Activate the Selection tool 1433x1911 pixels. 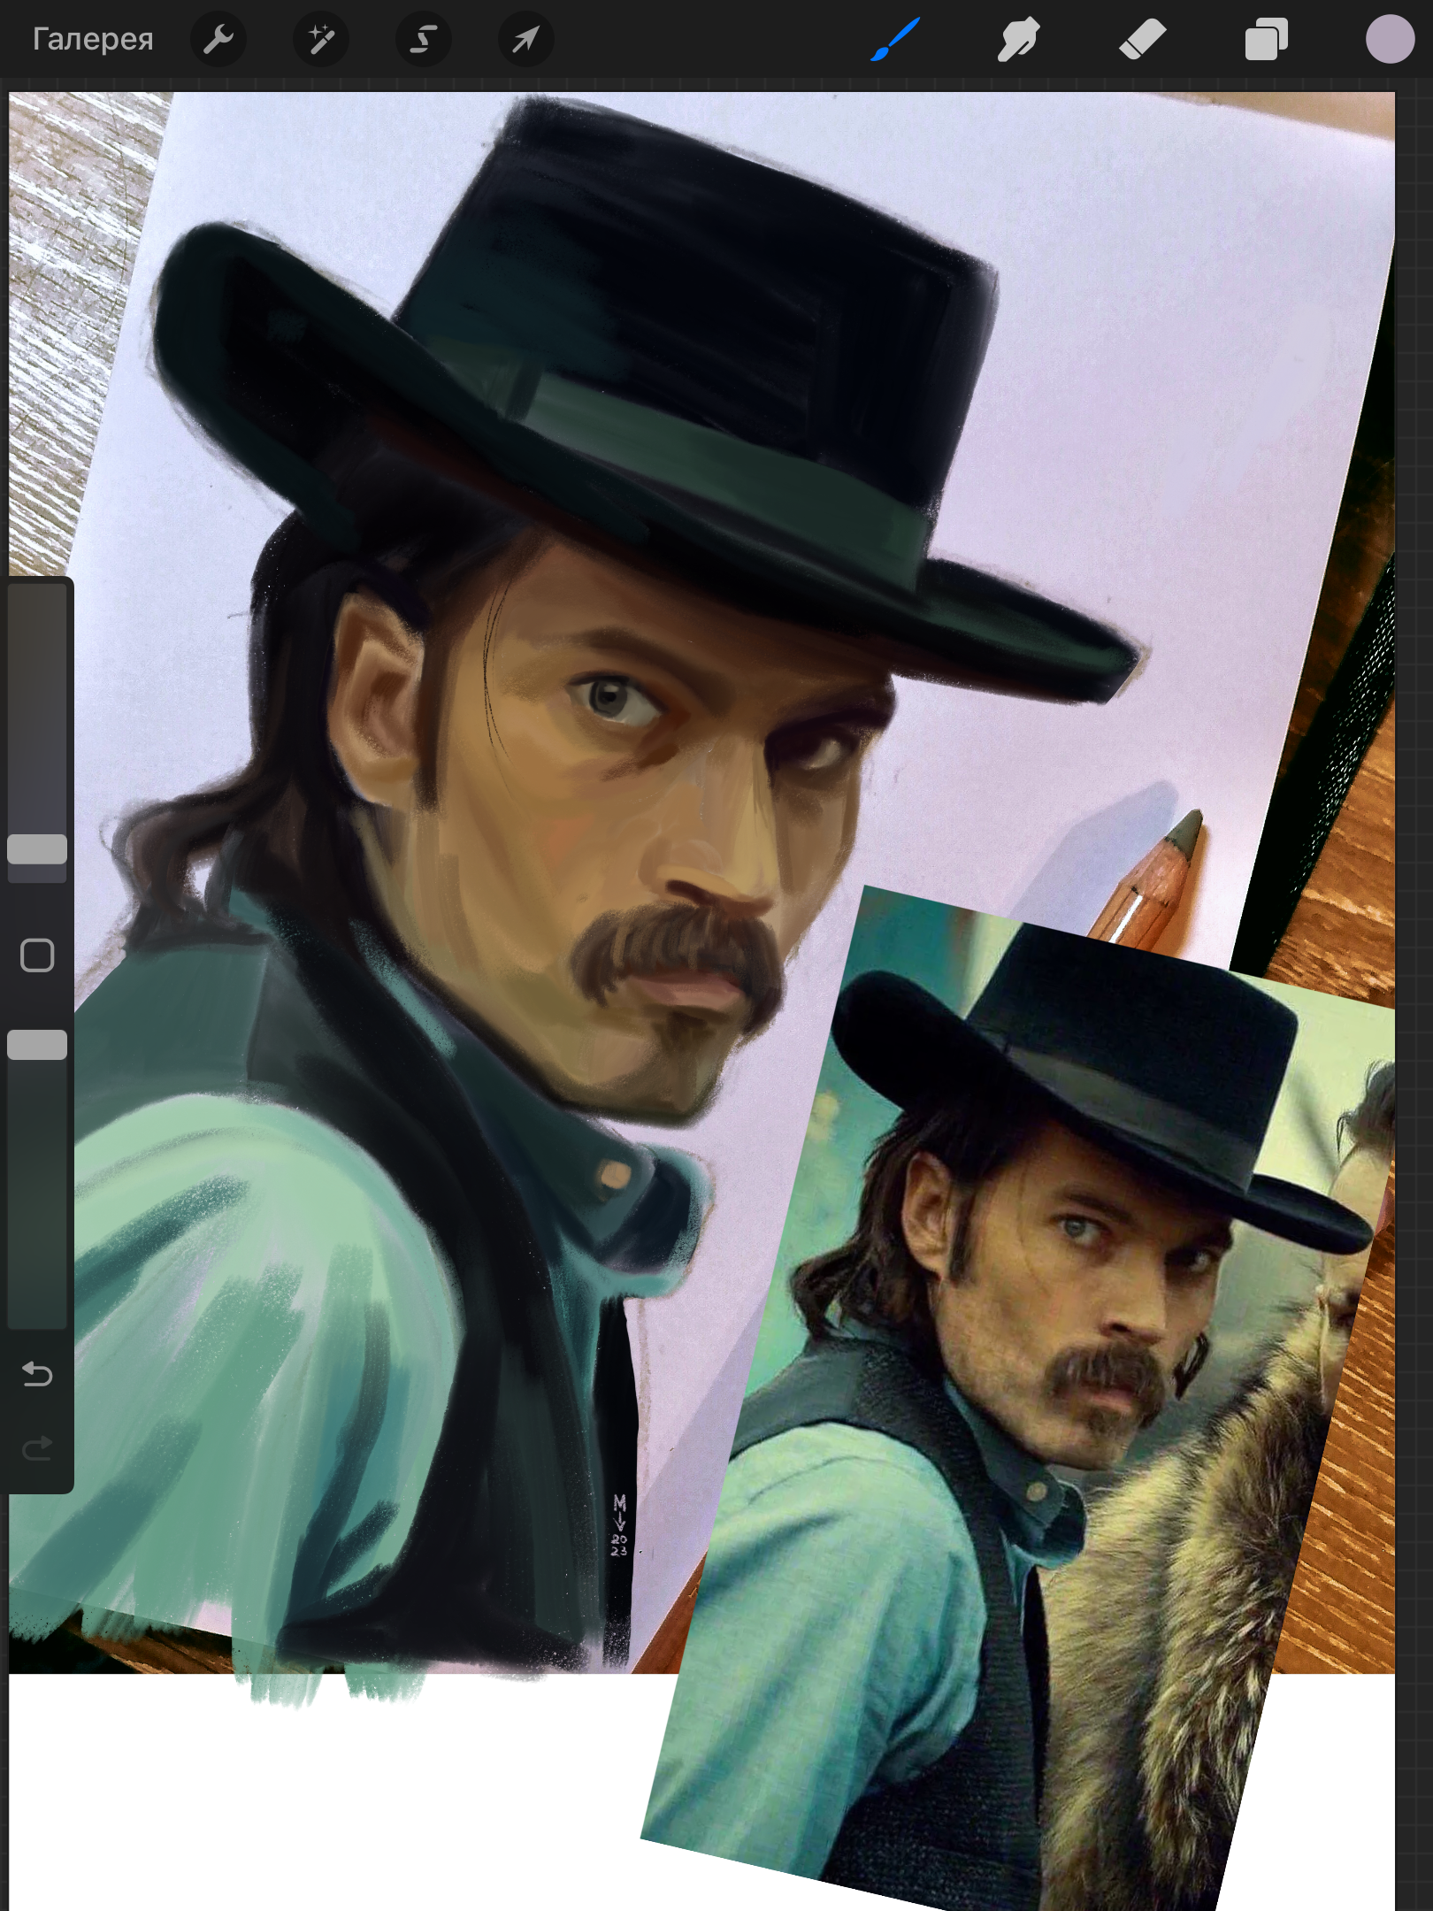pyautogui.click(x=423, y=40)
